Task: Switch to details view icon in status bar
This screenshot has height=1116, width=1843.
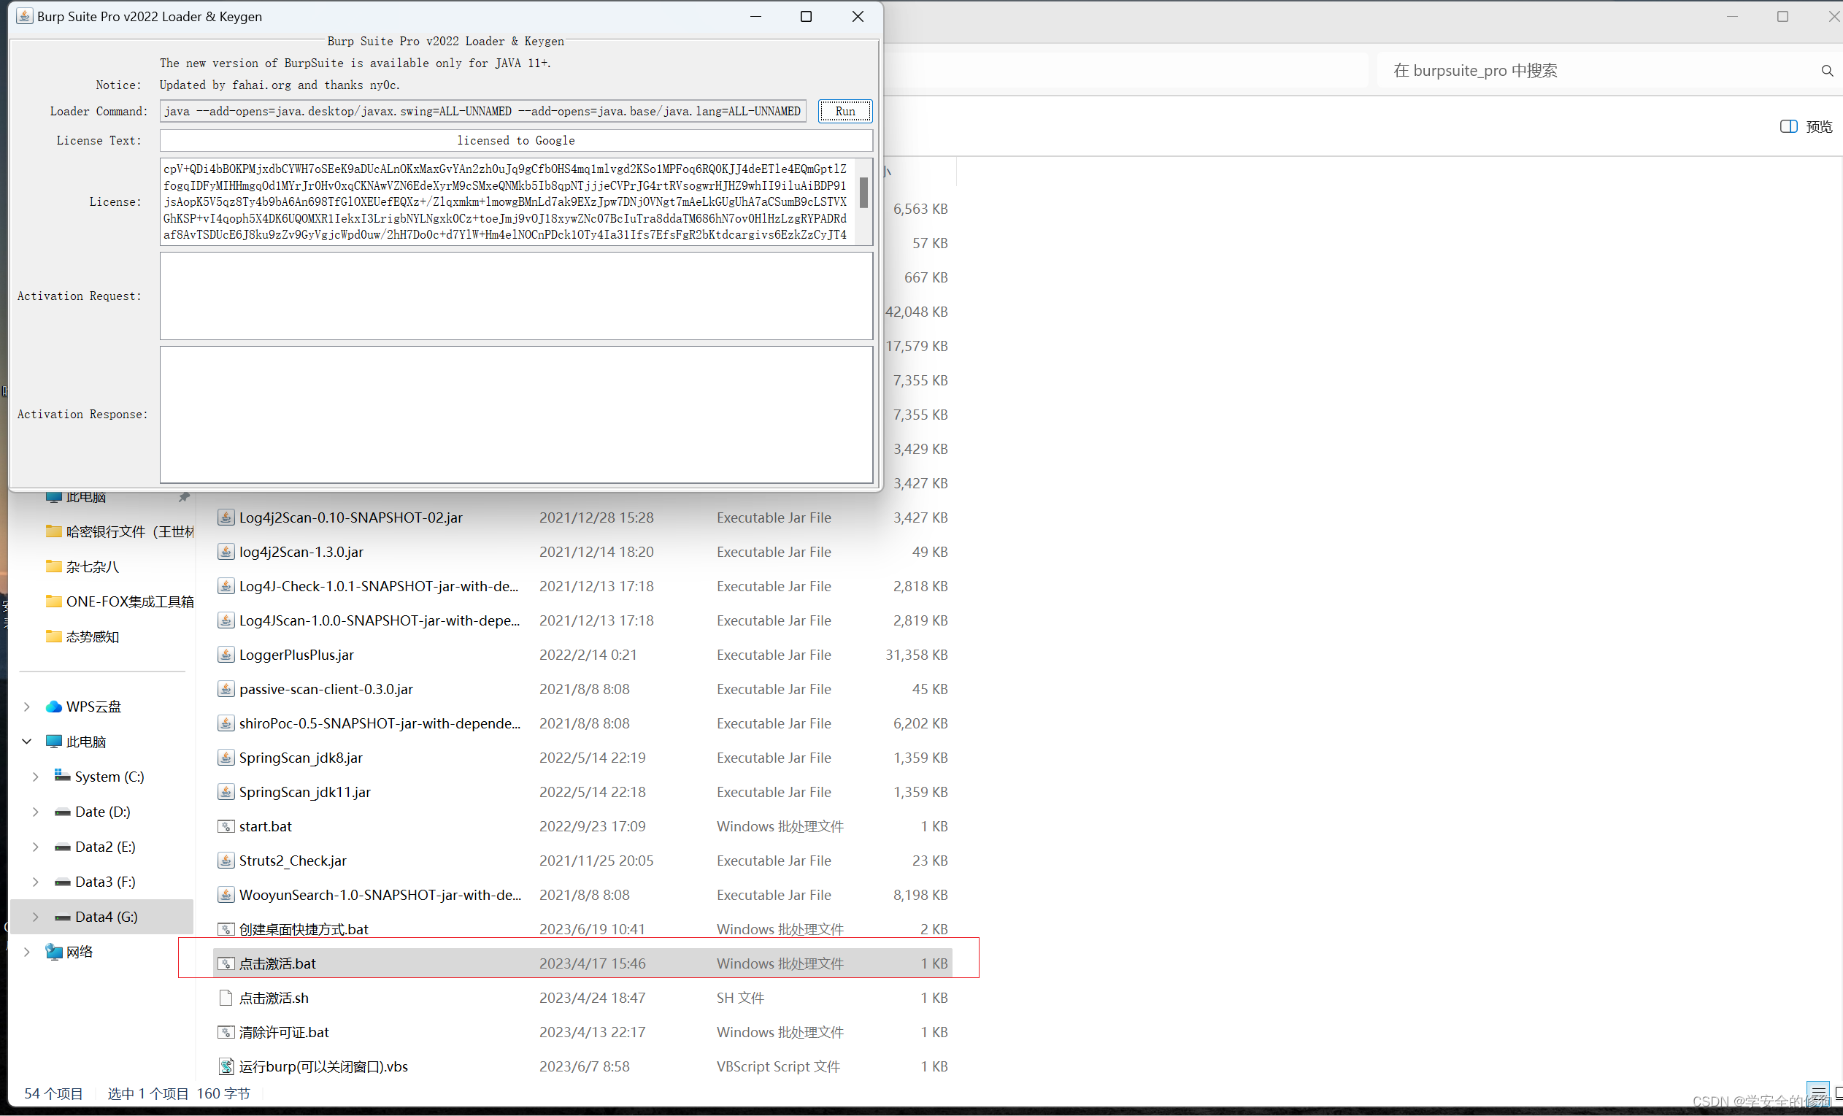Action: click(x=1817, y=1093)
